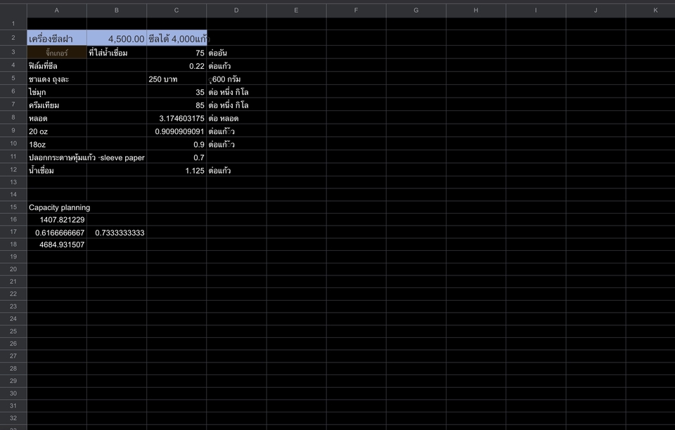Select row 2 header
Screen dimensions: 675x430
13,38
